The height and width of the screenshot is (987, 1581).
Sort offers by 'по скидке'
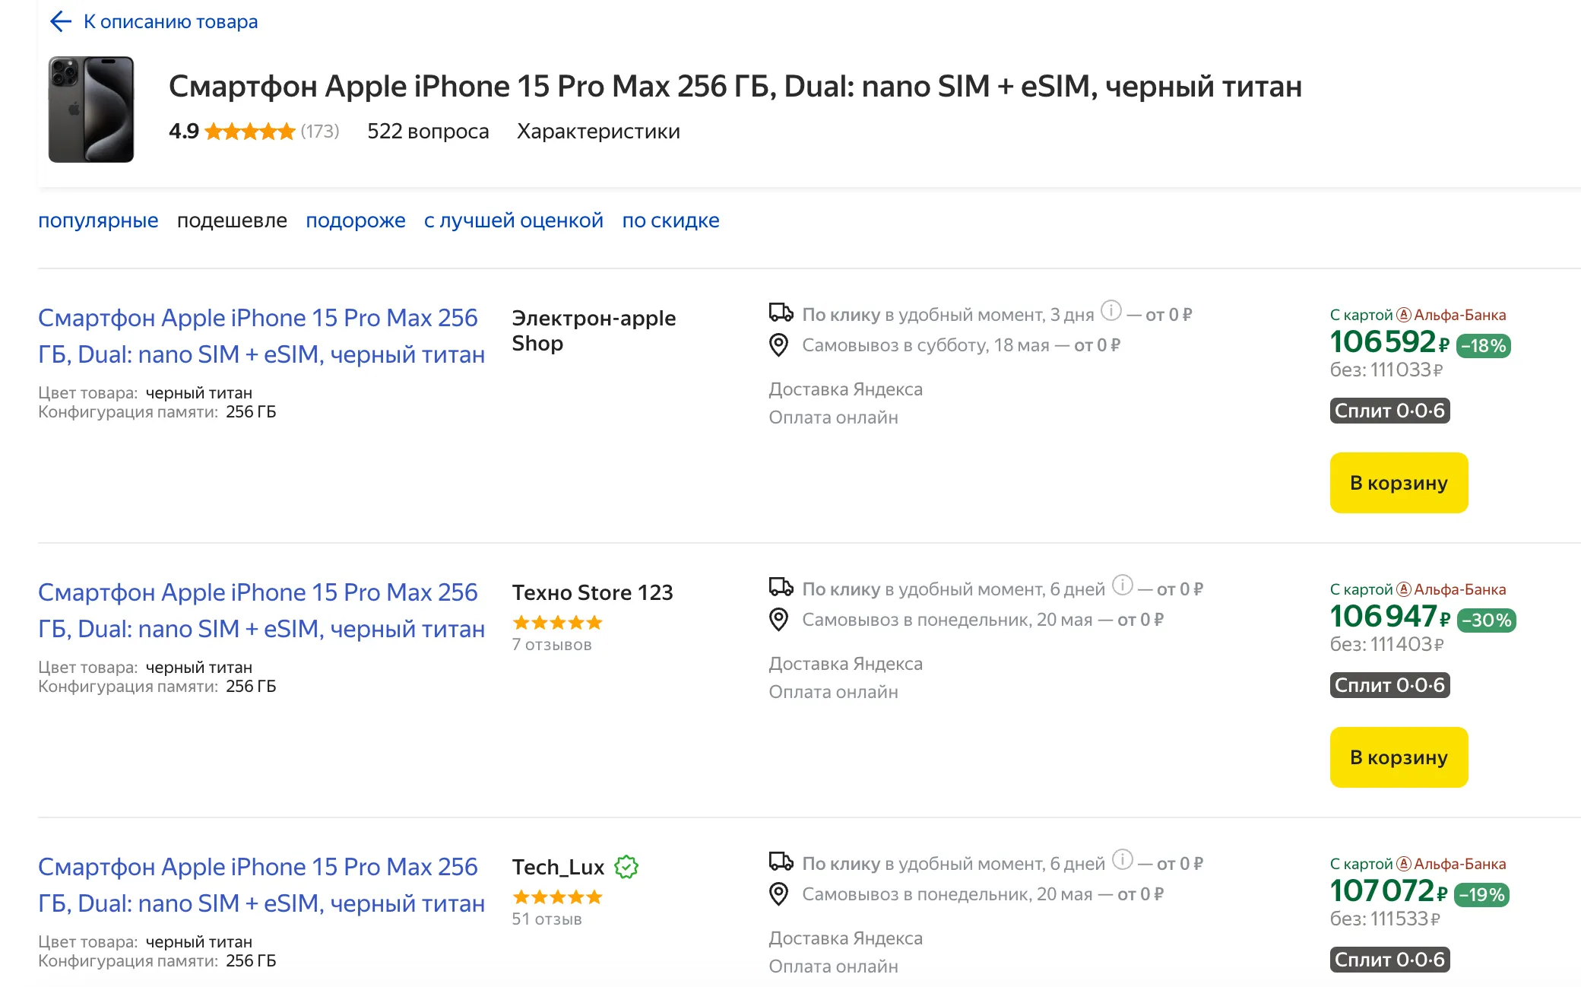tap(670, 221)
